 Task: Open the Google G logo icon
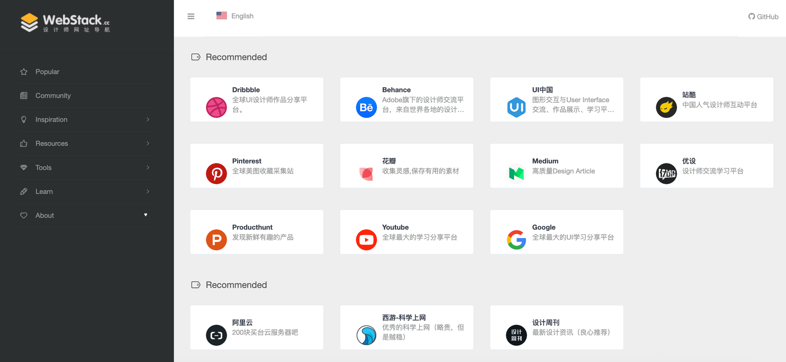point(516,240)
